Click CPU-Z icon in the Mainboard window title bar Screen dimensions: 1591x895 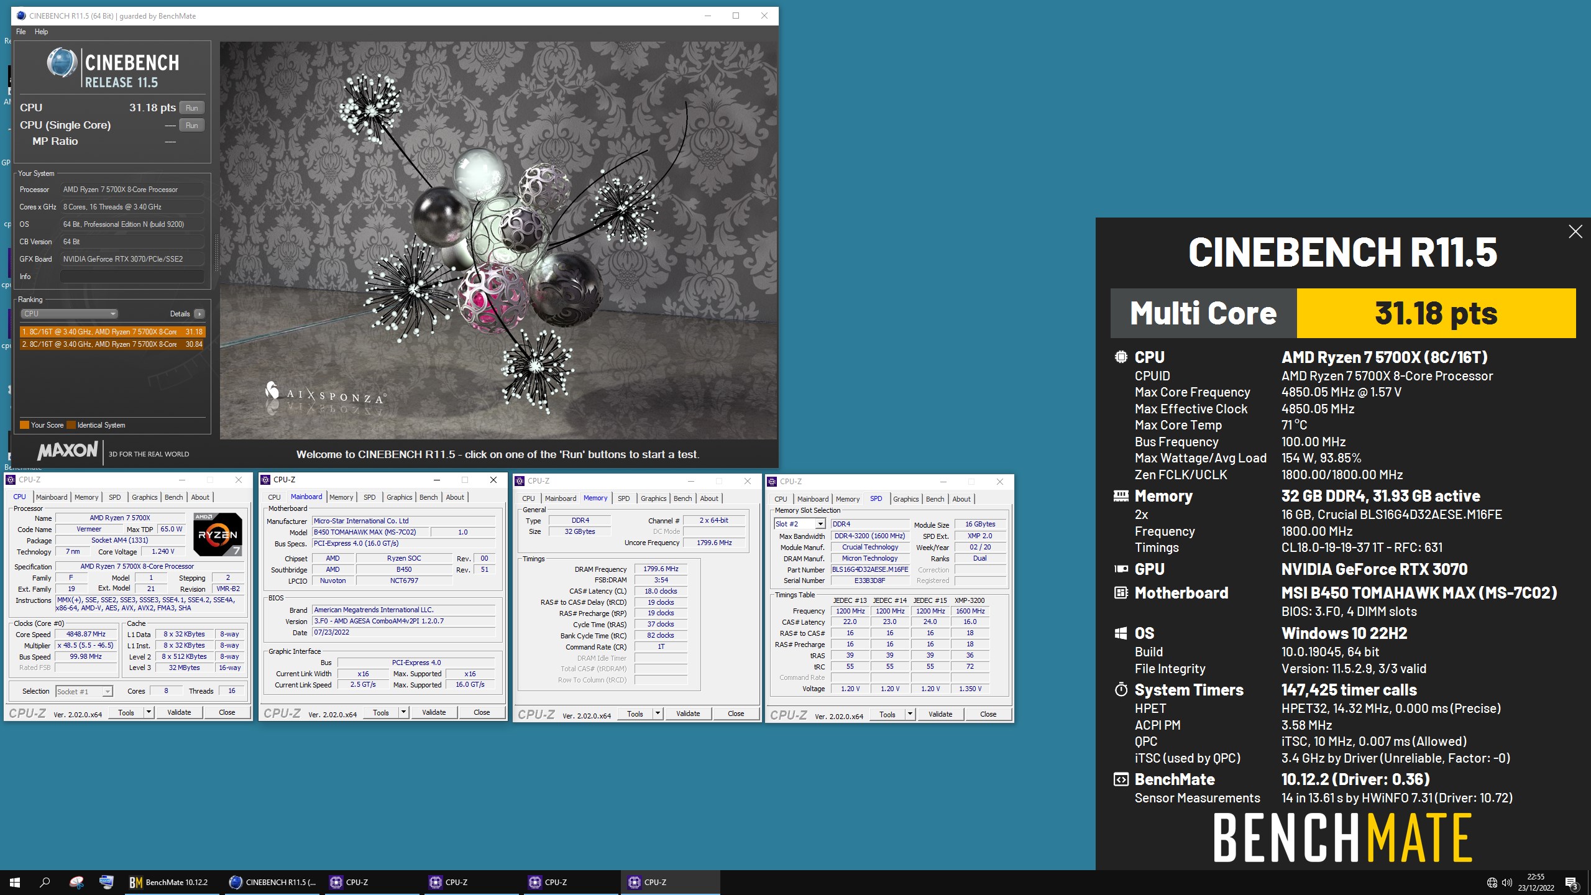[266, 480]
